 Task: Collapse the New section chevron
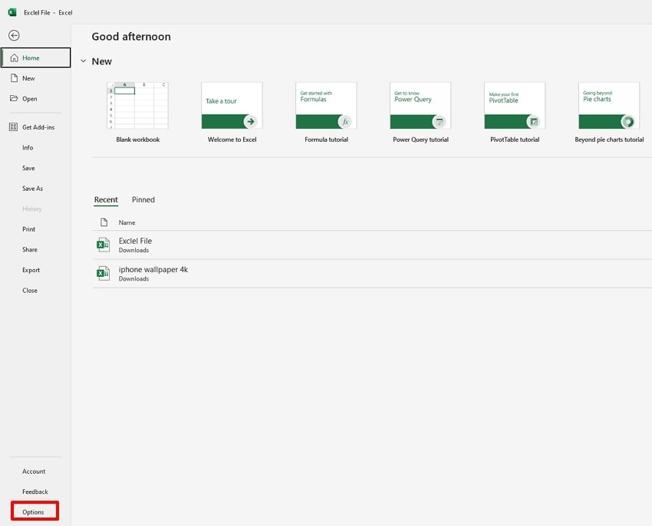click(x=83, y=61)
